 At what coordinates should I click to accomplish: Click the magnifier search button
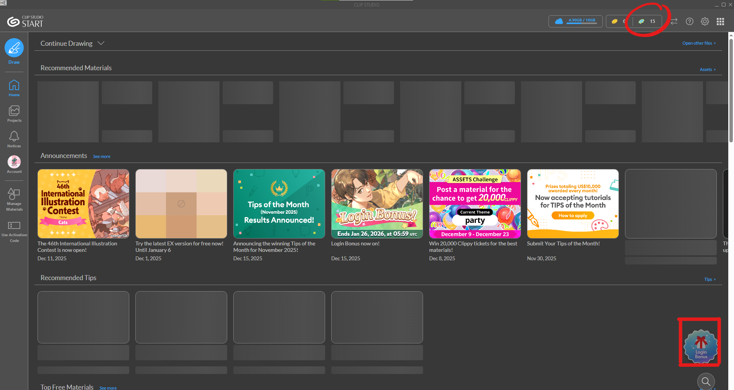706,381
